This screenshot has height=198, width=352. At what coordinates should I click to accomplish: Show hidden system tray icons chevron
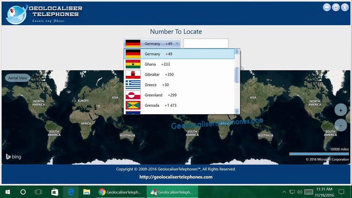pyautogui.click(x=284, y=192)
